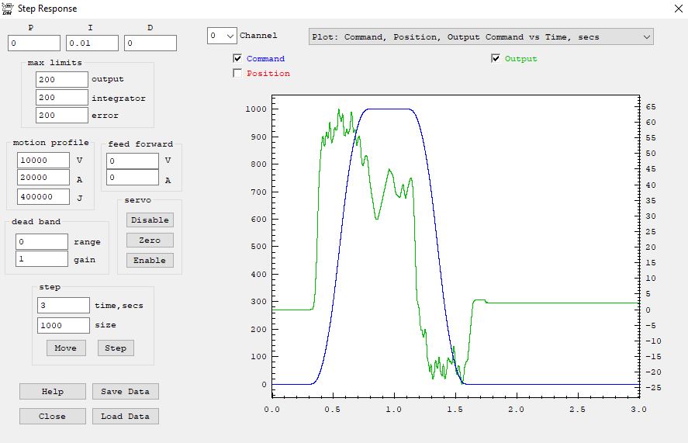Click the Step Response app icon in title bar
The height and width of the screenshot is (443, 688).
8,9
